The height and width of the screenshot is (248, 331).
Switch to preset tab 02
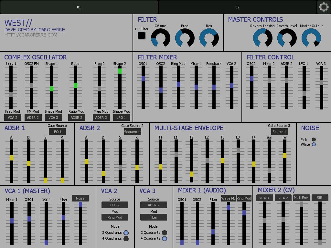point(238,7)
